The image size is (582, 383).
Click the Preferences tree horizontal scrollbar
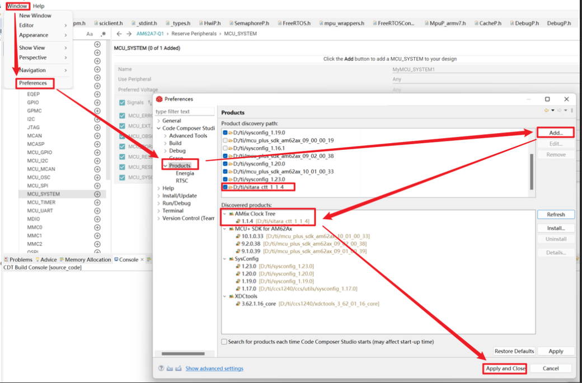[x=184, y=353]
